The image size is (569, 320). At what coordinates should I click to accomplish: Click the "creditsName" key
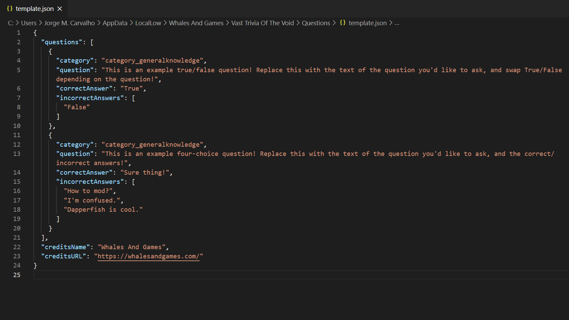65,247
